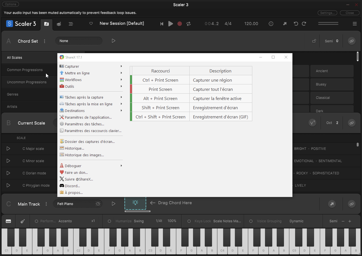Screen dimensions: 362x256
Task: Click the lightbulb suggestion slot
Action: click(135, 203)
